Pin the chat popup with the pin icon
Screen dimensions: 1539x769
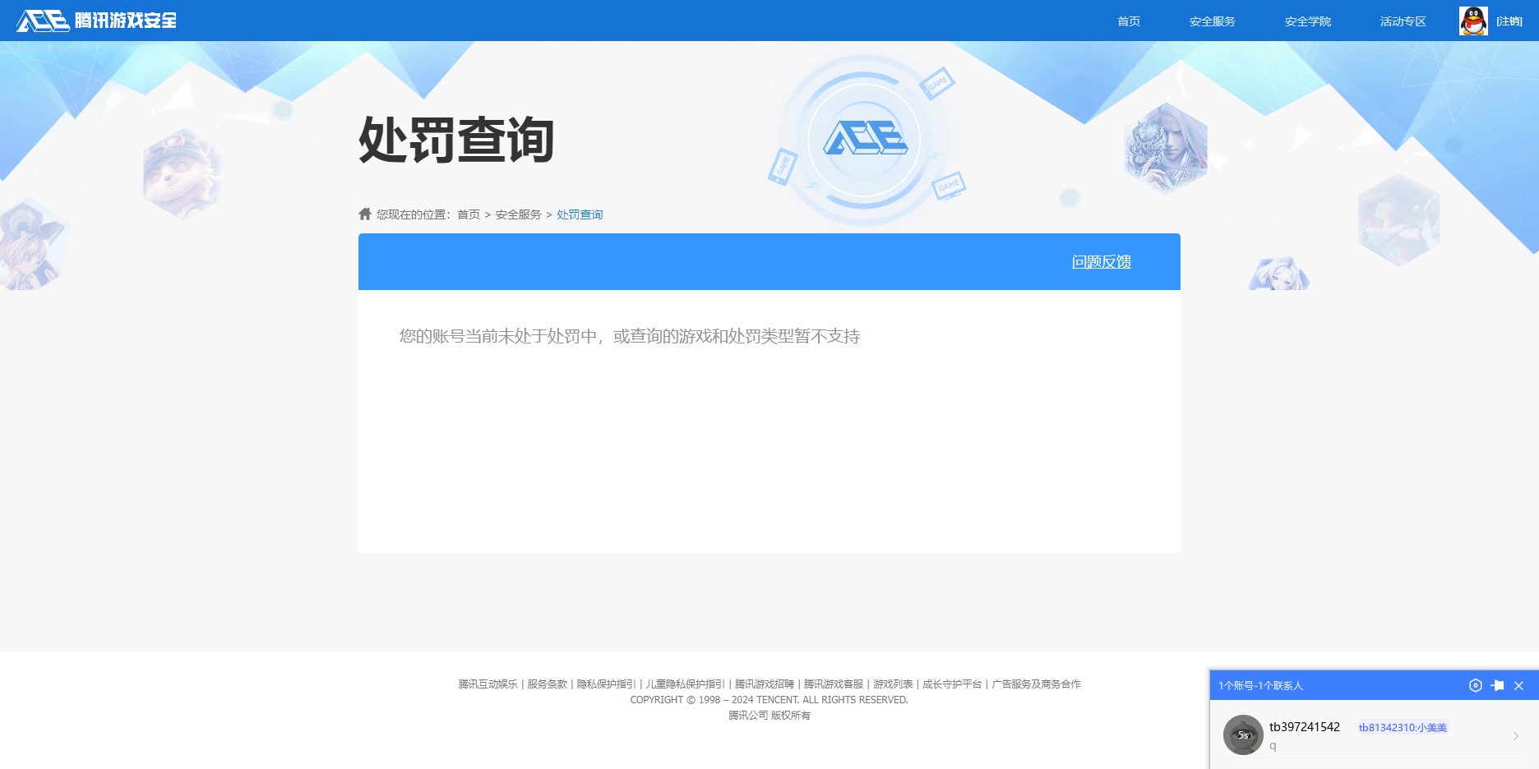click(x=1497, y=685)
